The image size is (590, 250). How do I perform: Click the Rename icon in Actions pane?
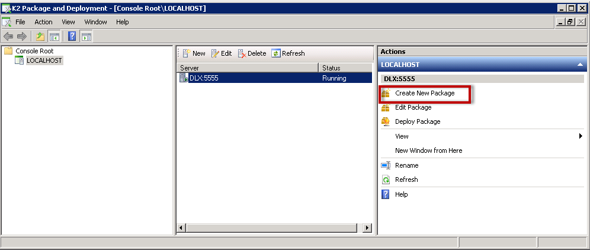[386, 165]
